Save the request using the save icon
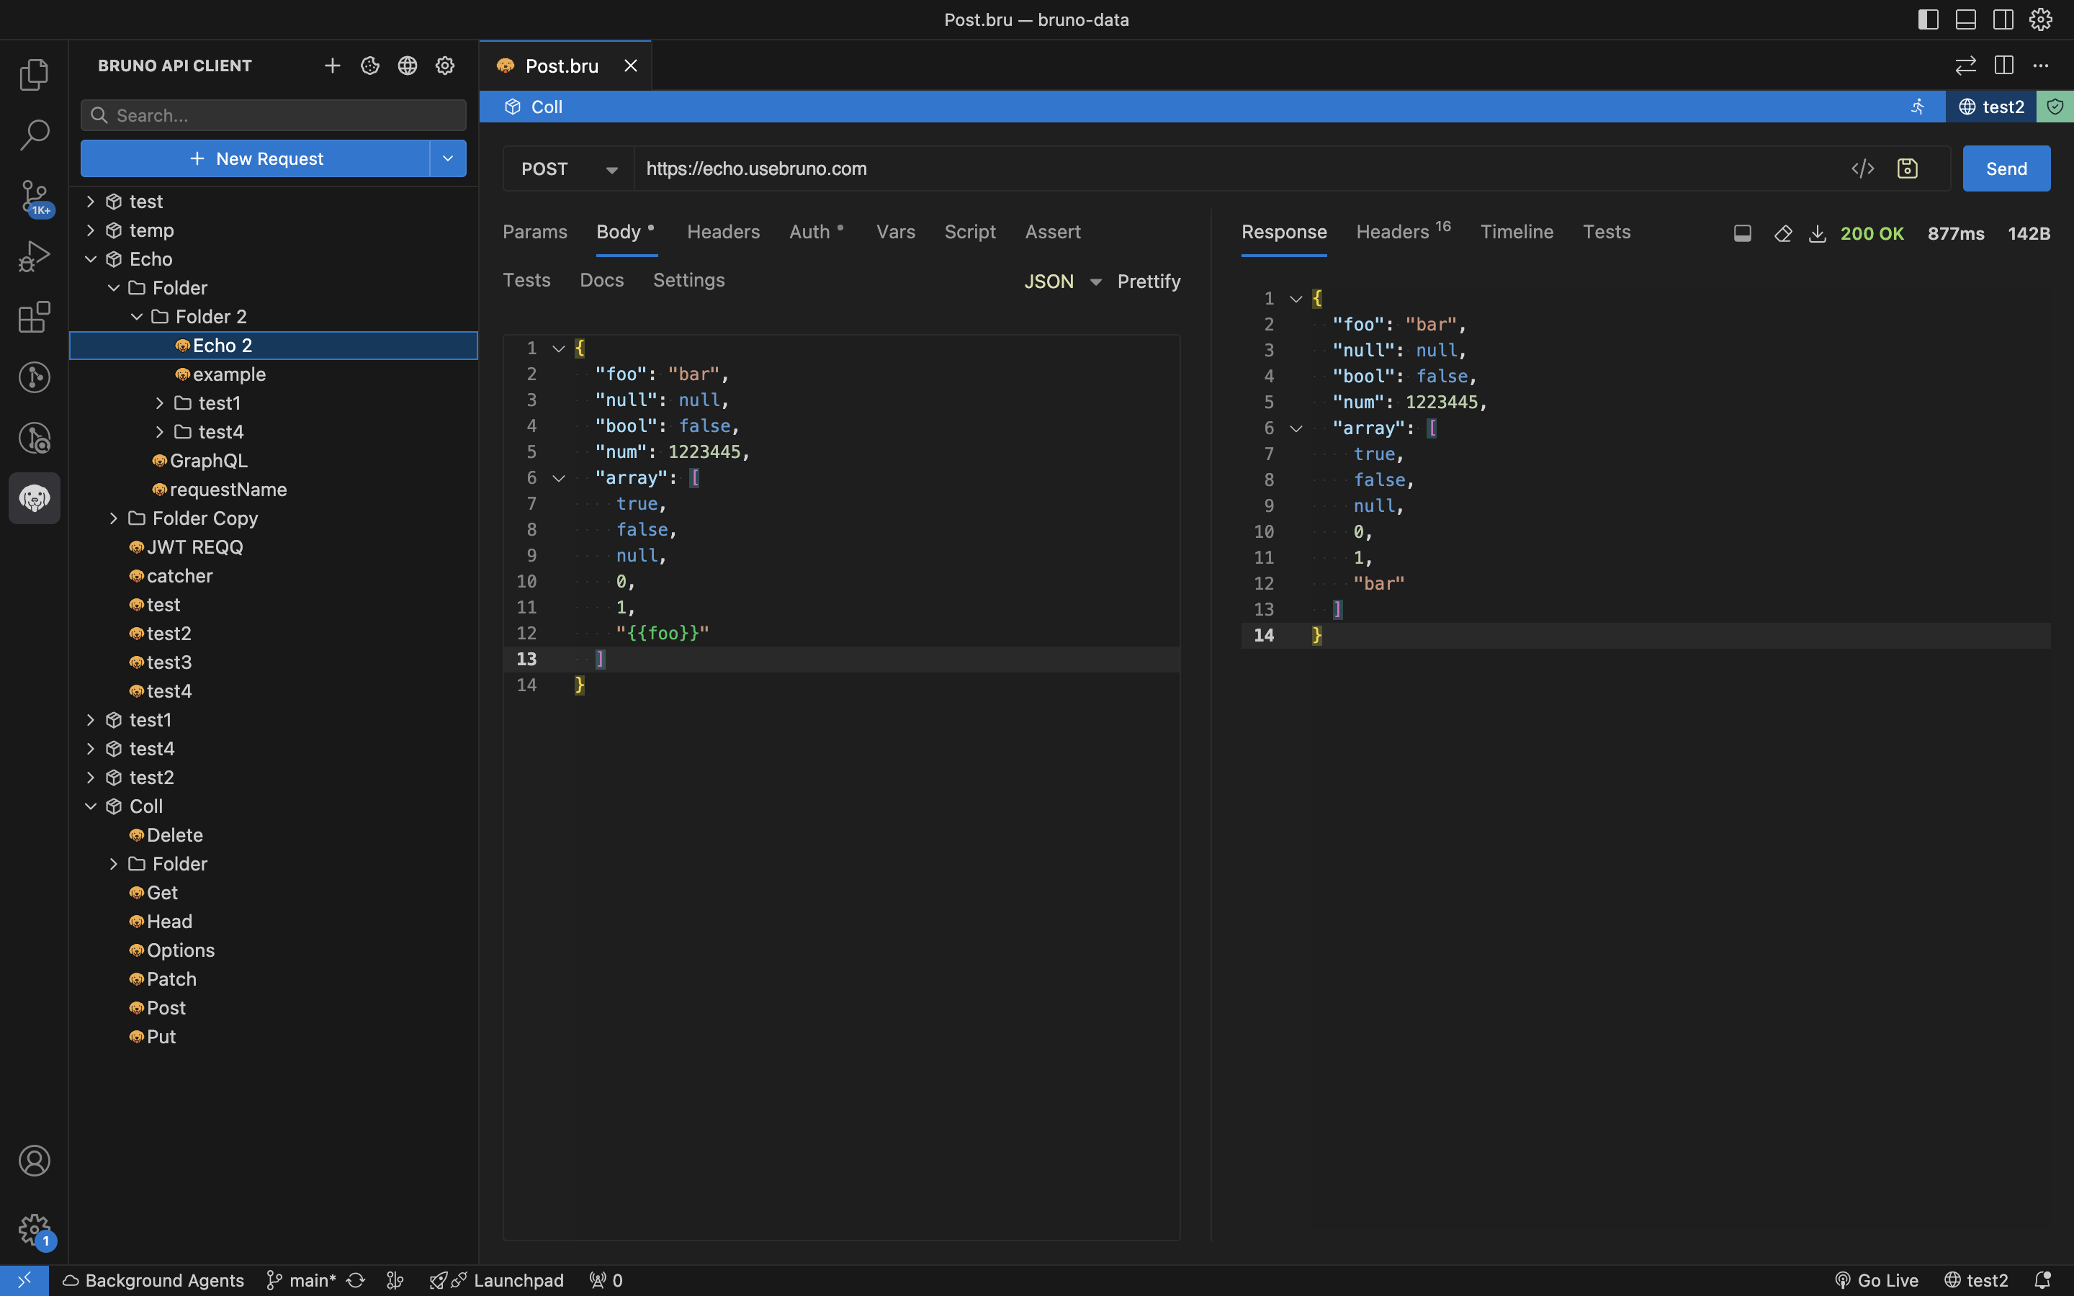2074x1296 pixels. point(1908,168)
